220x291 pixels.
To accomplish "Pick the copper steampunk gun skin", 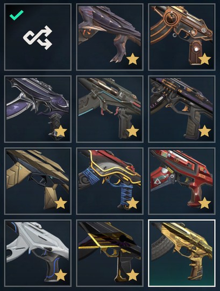I will tap(182, 37).
